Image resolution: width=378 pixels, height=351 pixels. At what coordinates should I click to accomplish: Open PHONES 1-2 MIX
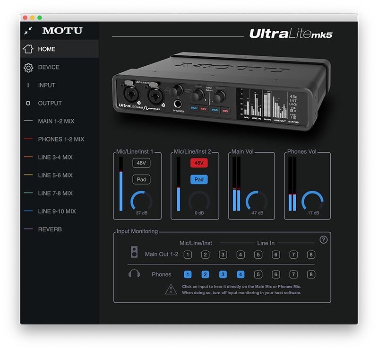pos(60,139)
